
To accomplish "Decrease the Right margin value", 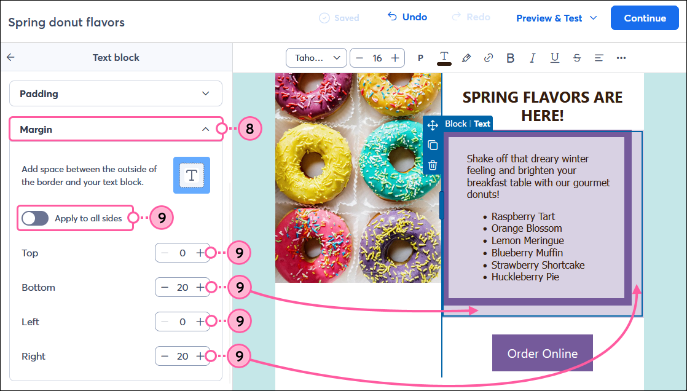I will pyautogui.click(x=165, y=357).
